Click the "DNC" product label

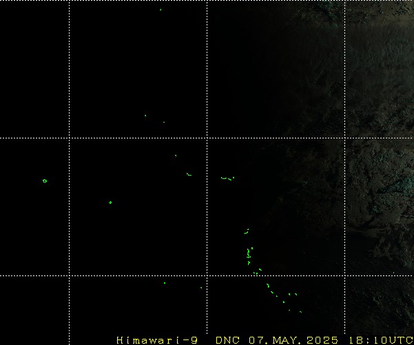(227, 340)
